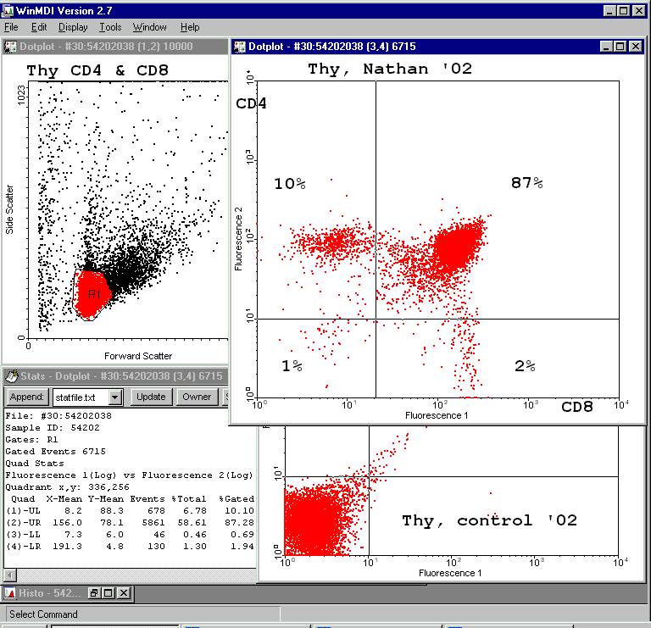The width and height of the screenshot is (651, 628).
Task: Open the Display menu
Action: coord(72,27)
